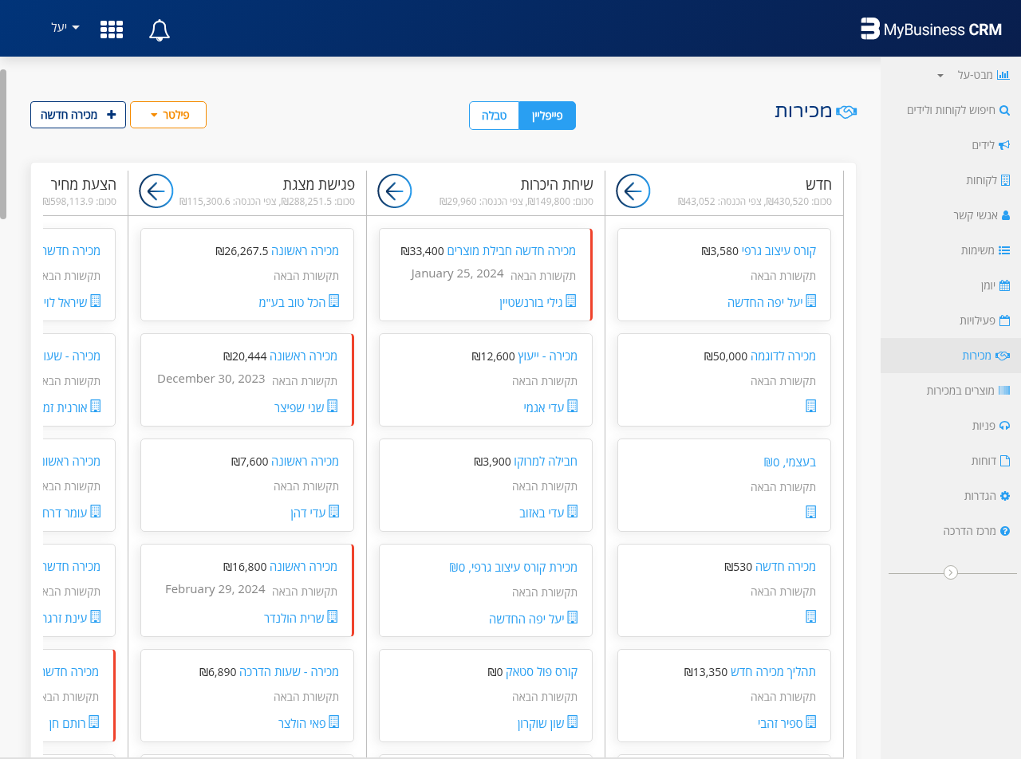This screenshot has width=1021, height=759.
Task: Click building icon next to גילי בורנשטיין
Action: [570, 301]
